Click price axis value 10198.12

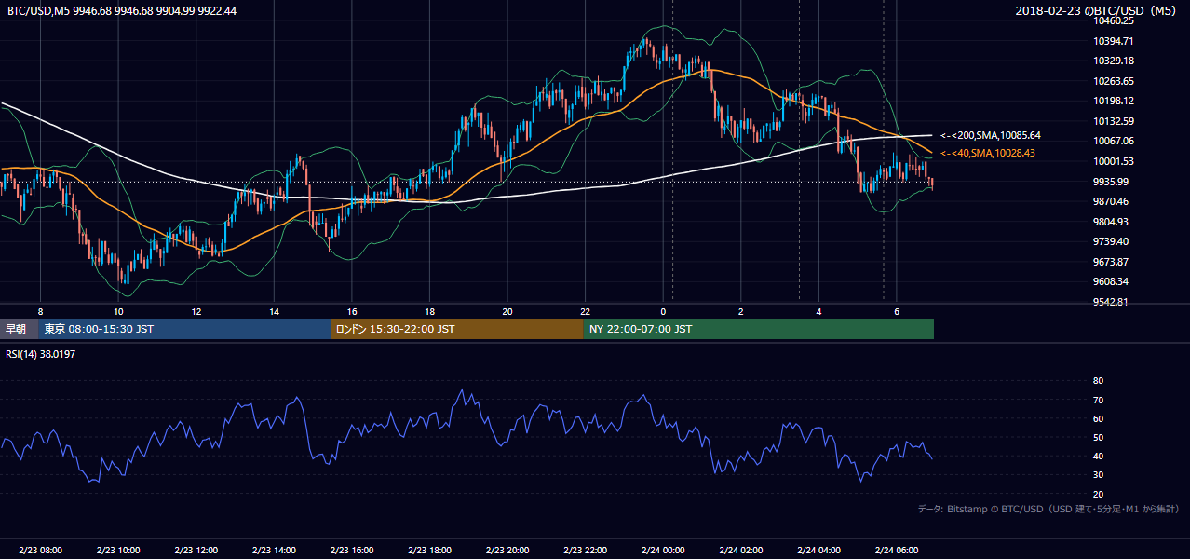1114,101
